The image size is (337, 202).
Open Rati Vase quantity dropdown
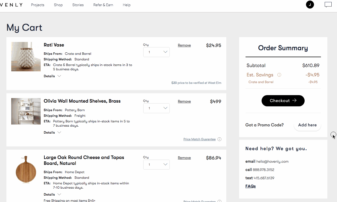click(156, 52)
